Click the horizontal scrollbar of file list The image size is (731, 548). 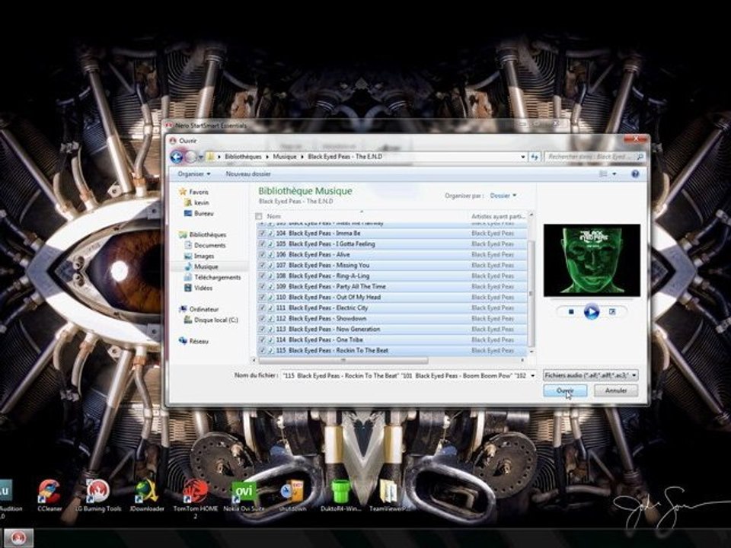tap(343, 360)
